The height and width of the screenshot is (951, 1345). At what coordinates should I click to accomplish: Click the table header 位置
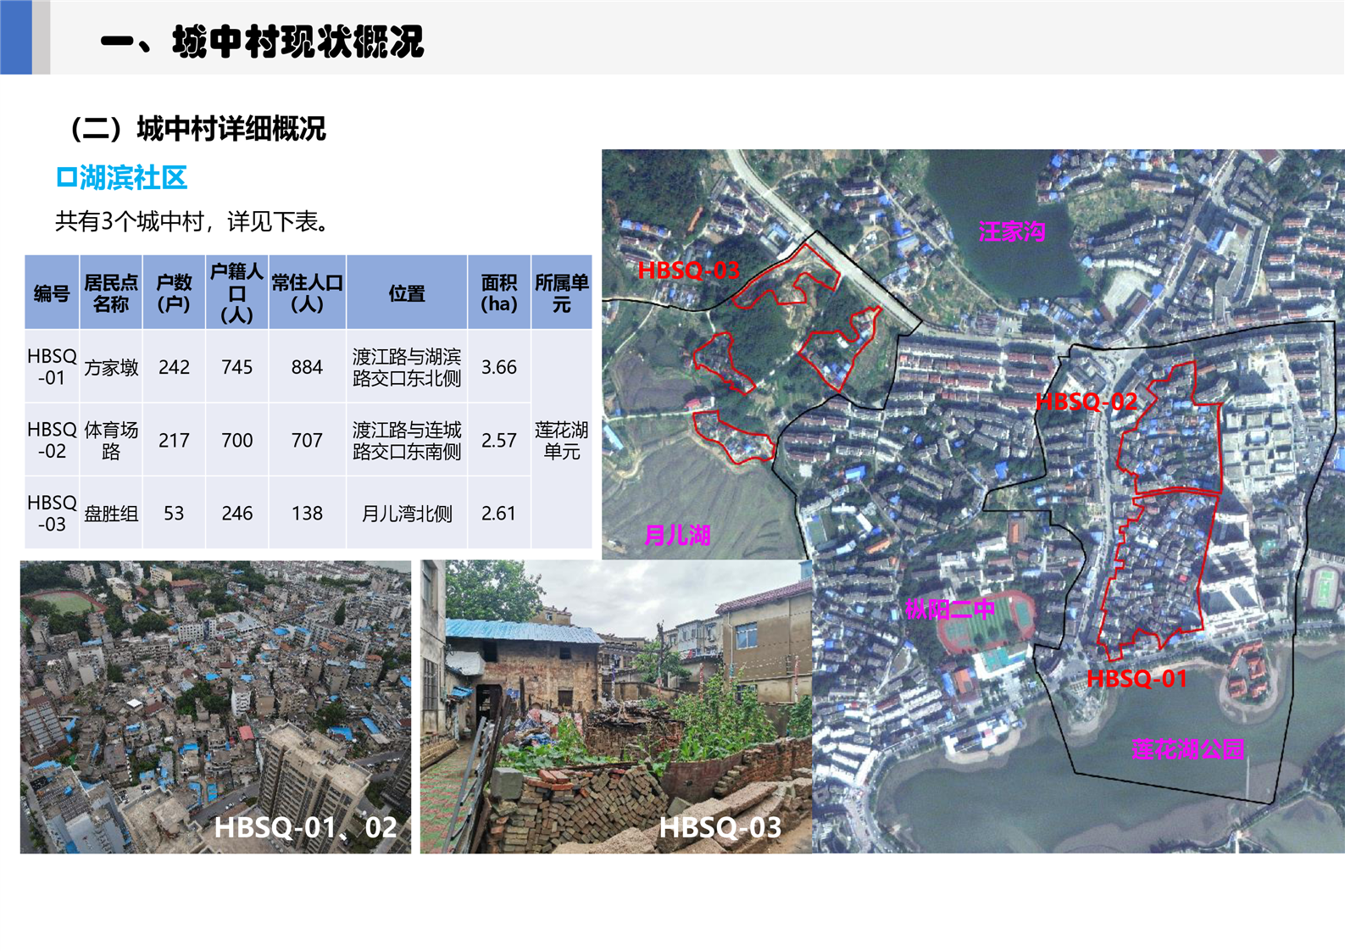pos(407,292)
